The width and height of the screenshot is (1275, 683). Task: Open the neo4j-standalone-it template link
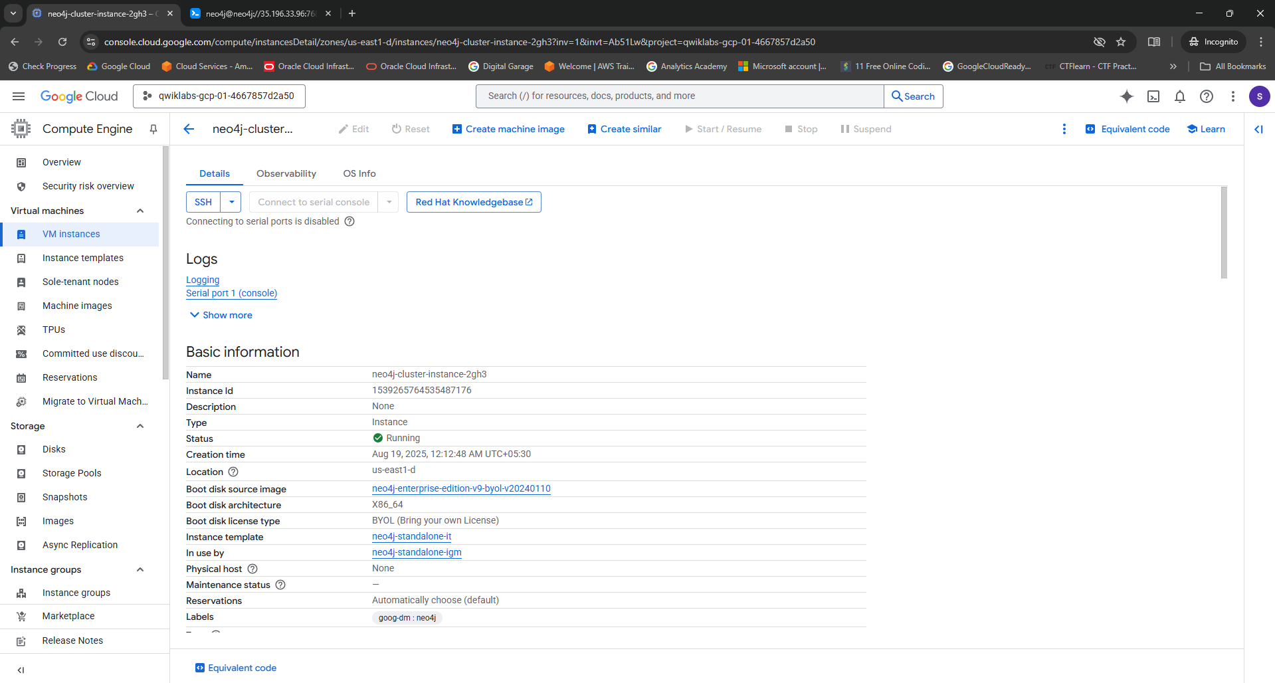(x=411, y=536)
